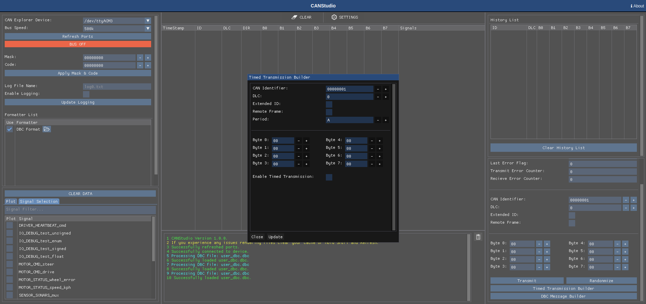Select the Signal Selection tab

39,201
